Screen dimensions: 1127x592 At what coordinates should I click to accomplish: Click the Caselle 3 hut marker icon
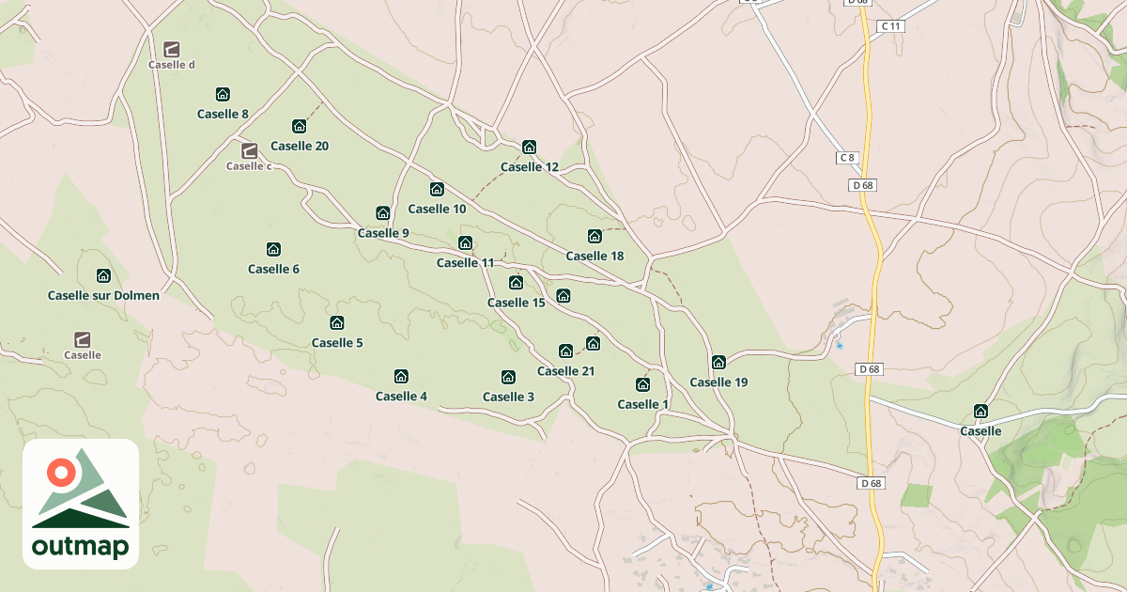coord(508,377)
